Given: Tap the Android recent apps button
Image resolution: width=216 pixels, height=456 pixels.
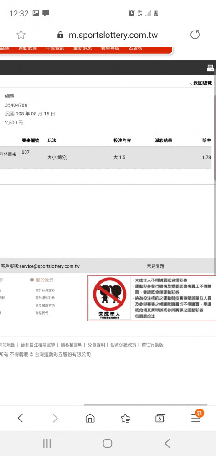Looking at the screenshot, I should (47, 444).
